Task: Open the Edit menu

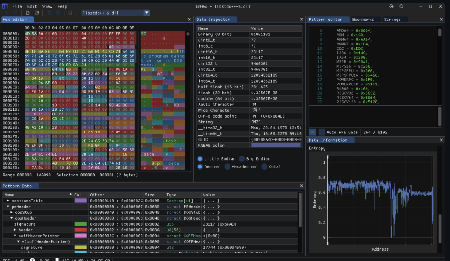Action: [32, 6]
